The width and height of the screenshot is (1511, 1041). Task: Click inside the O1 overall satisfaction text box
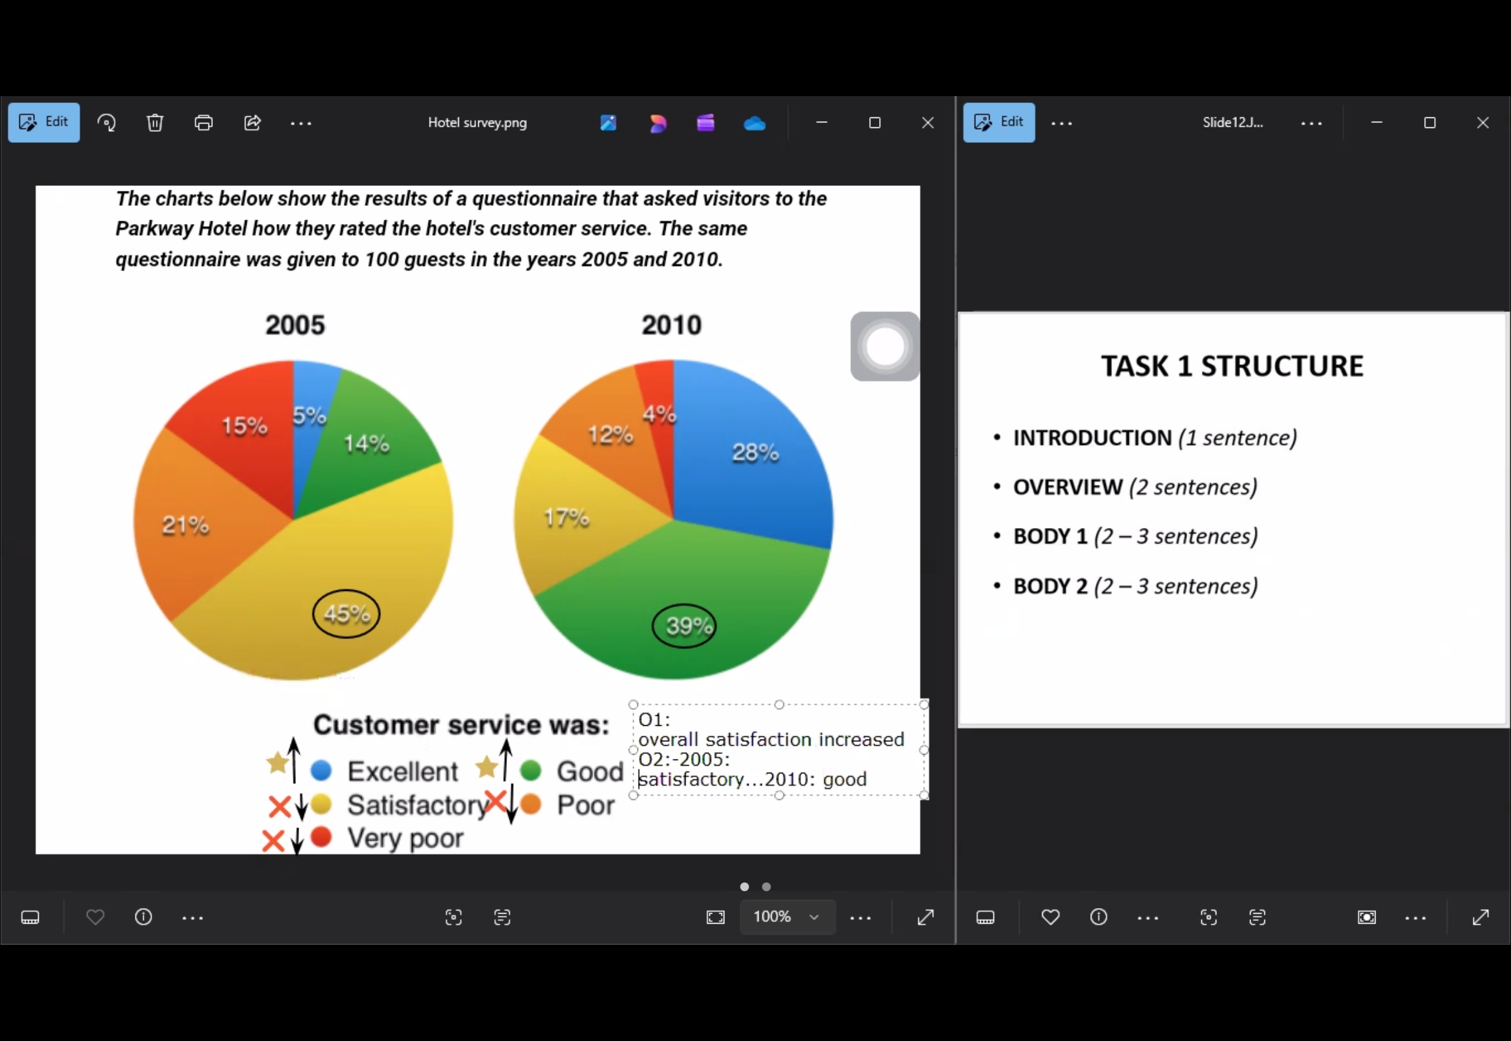coord(779,750)
